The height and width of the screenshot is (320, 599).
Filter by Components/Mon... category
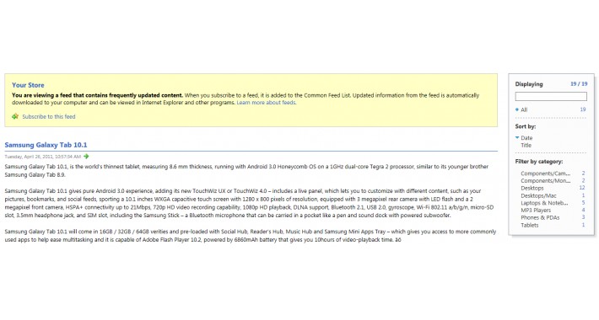(545, 181)
